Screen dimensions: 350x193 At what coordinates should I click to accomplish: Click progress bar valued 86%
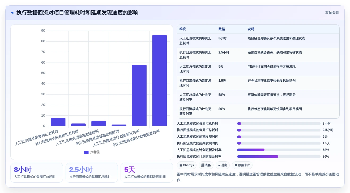pos(279,157)
